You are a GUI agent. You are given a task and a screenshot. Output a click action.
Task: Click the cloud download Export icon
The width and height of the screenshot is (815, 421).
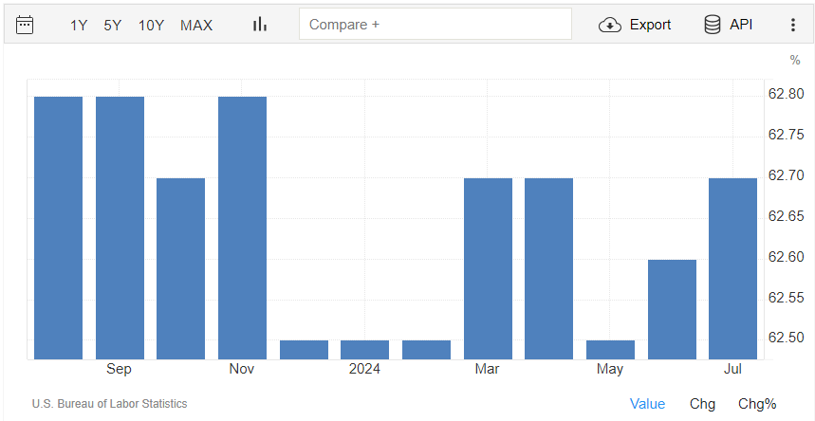coord(610,25)
